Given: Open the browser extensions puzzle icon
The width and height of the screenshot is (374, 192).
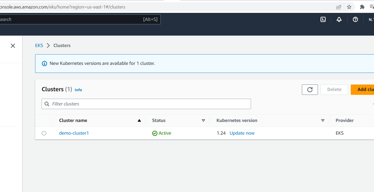Looking at the screenshot, I should tap(362, 7).
